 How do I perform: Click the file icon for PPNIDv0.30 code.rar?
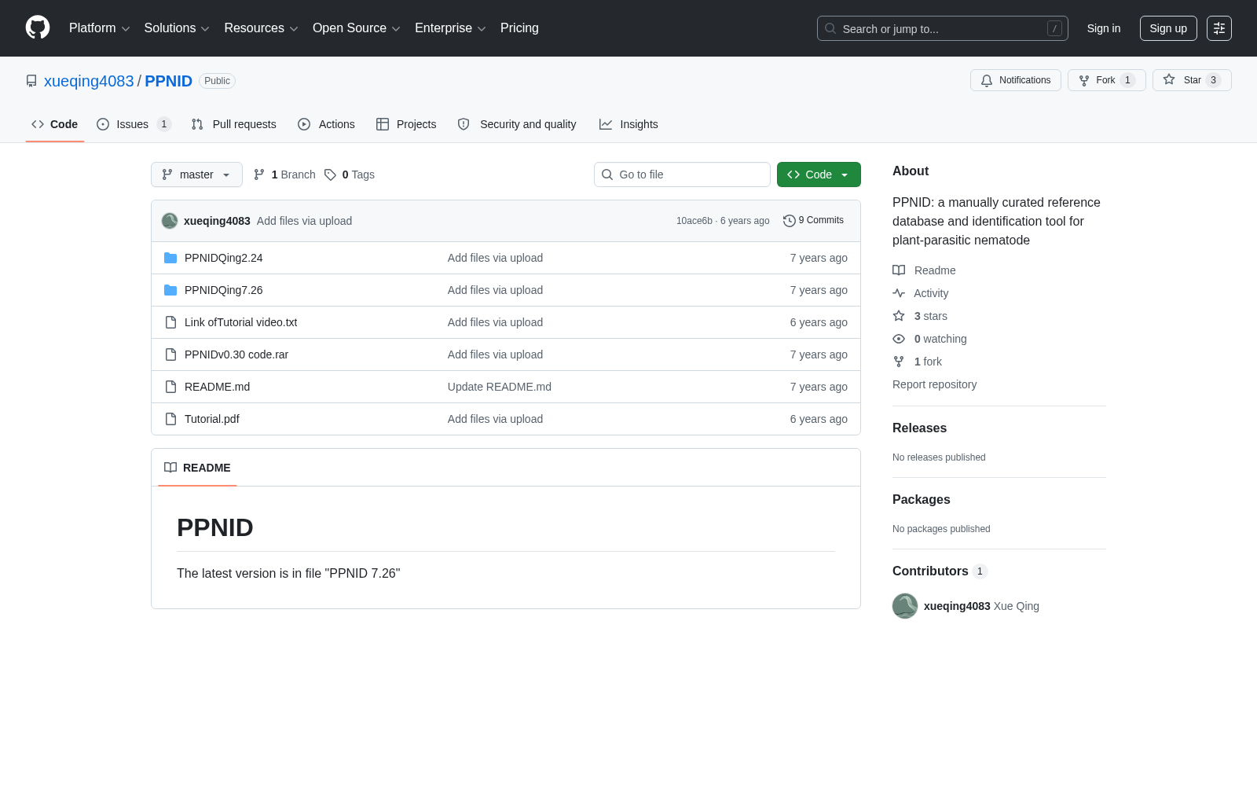(170, 354)
